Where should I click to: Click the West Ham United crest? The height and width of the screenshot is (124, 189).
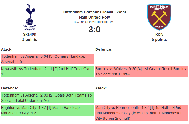(x=159, y=17)
